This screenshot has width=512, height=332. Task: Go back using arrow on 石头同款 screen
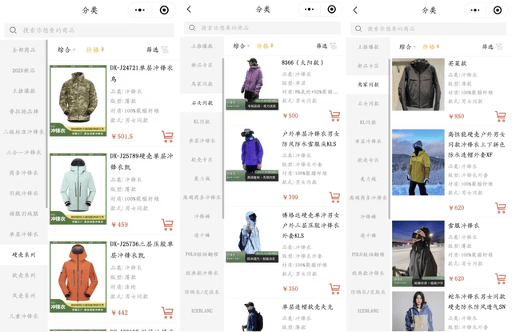point(189,9)
